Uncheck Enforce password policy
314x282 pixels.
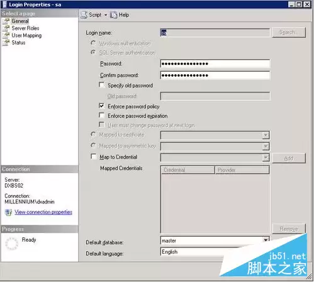click(x=101, y=106)
